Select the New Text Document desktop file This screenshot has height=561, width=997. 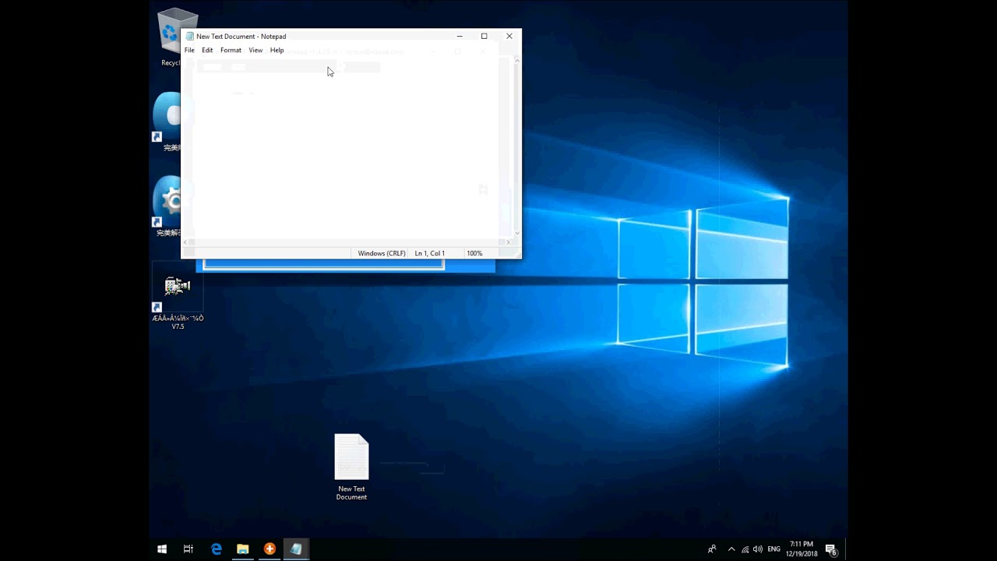(351, 467)
